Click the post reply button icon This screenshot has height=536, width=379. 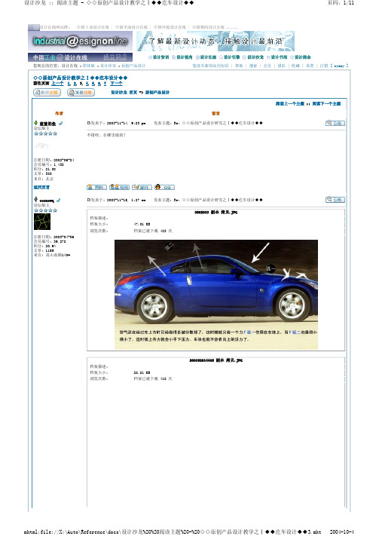[81, 92]
